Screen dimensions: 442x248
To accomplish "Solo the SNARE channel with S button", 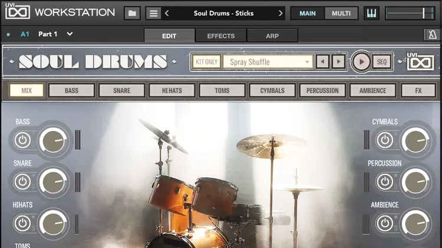I will pyautogui.click(x=34, y=187).
